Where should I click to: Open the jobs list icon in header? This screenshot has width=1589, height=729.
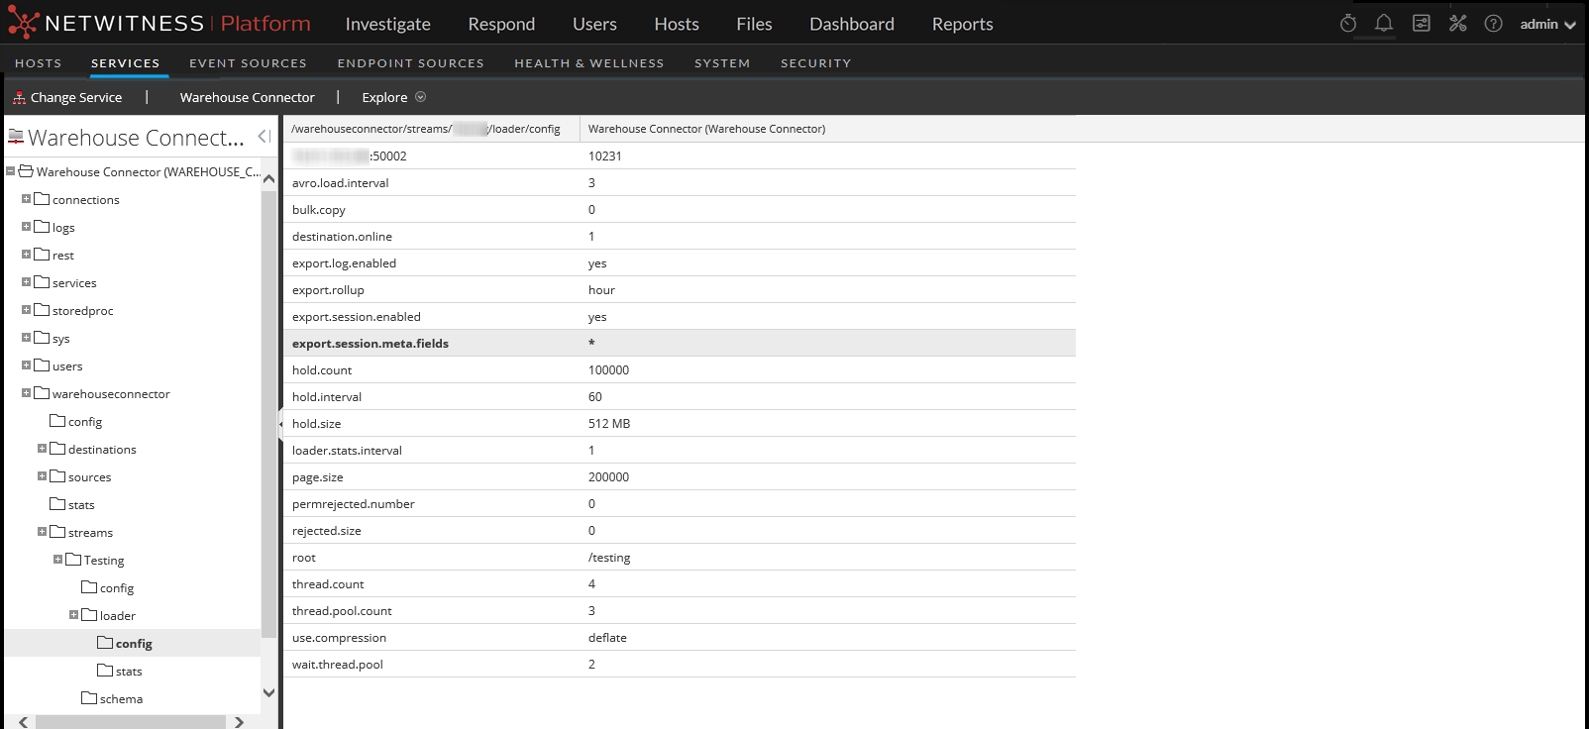(x=1421, y=24)
